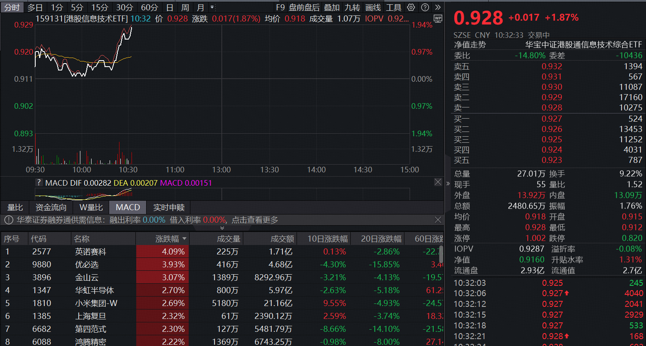Click the info alert icon beside 华泰证券
This screenshot has width=646, height=346.
click(9, 220)
